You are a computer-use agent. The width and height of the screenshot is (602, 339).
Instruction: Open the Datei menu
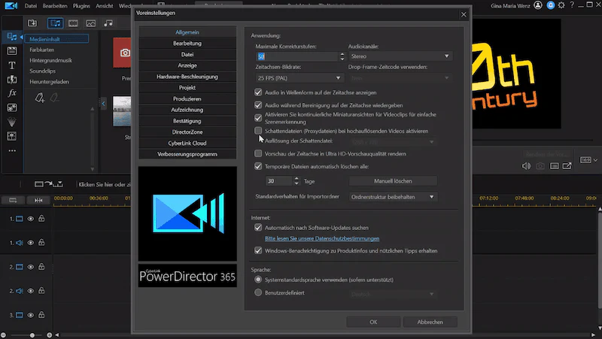pyautogui.click(x=31, y=6)
